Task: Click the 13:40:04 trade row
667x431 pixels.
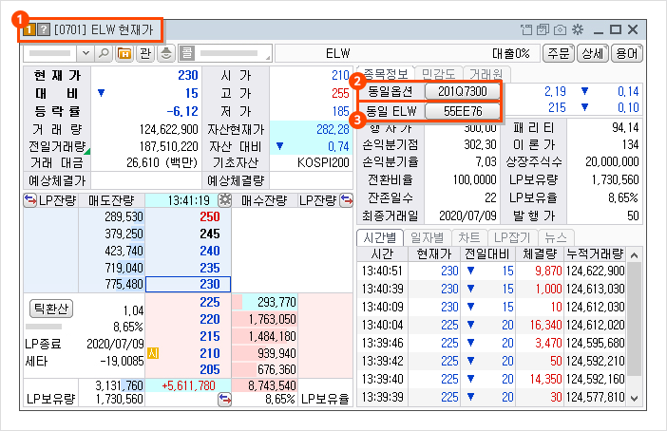Action: pyautogui.click(x=492, y=326)
